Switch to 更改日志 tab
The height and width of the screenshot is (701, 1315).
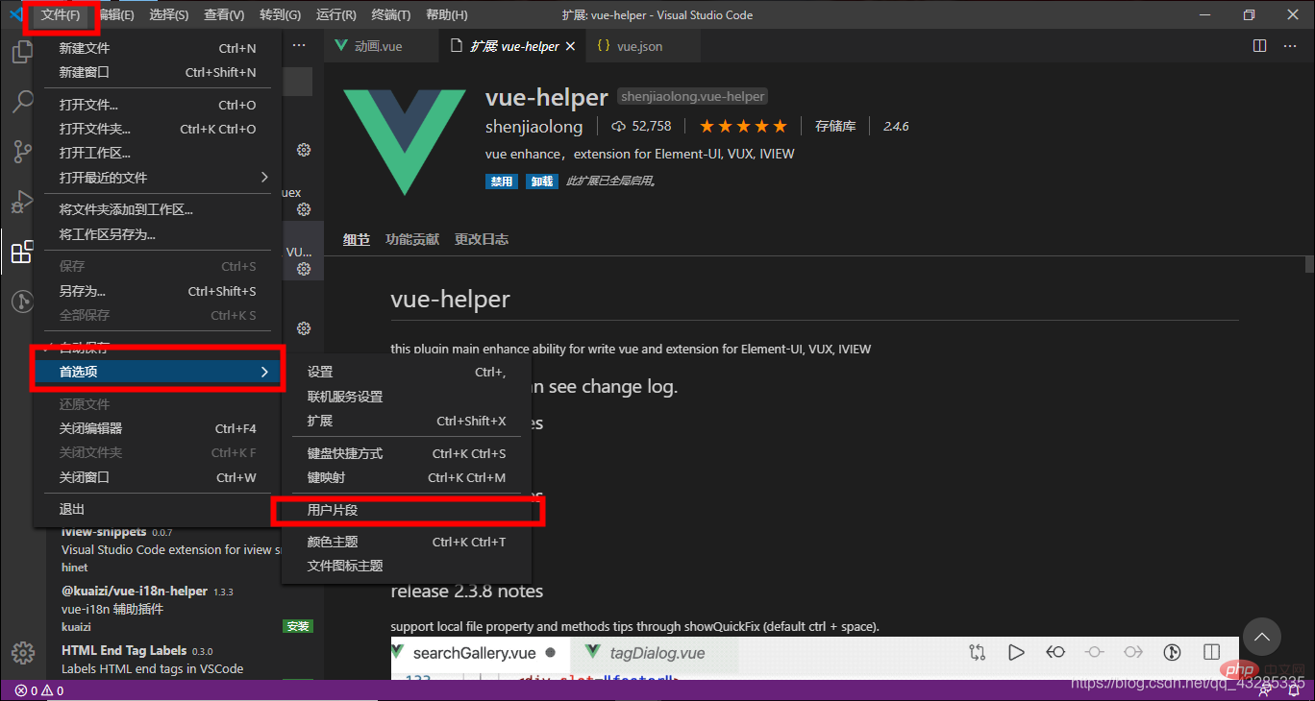click(482, 239)
